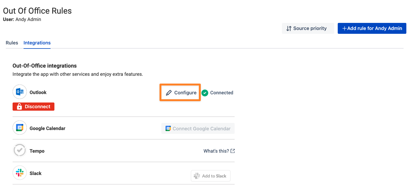Screen dimensions: 408x187
Task: Click the external link icon after What's this?
Action: [x=233, y=151]
